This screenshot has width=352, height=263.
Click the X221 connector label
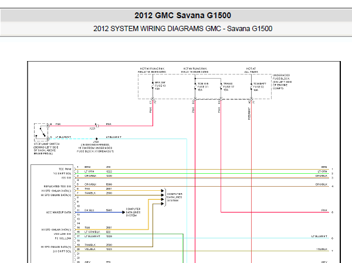(92, 129)
